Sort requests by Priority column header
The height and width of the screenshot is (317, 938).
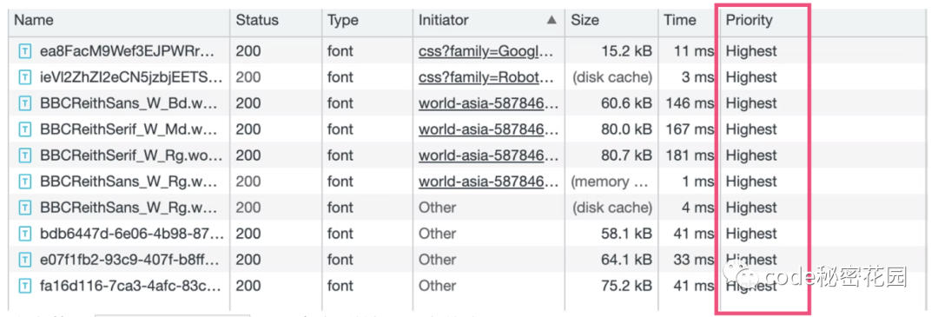tap(749, 20)
